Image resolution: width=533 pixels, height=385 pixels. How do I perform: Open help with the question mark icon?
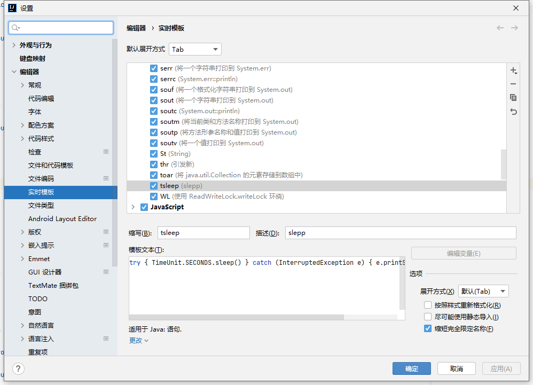18,368
